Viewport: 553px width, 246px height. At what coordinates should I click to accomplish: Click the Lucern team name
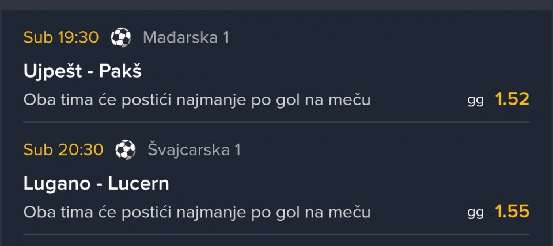click(139, 184)
